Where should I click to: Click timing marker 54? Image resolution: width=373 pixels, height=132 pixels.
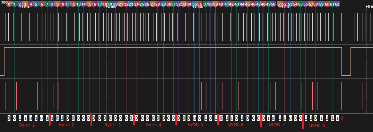[x=295, y=4]
